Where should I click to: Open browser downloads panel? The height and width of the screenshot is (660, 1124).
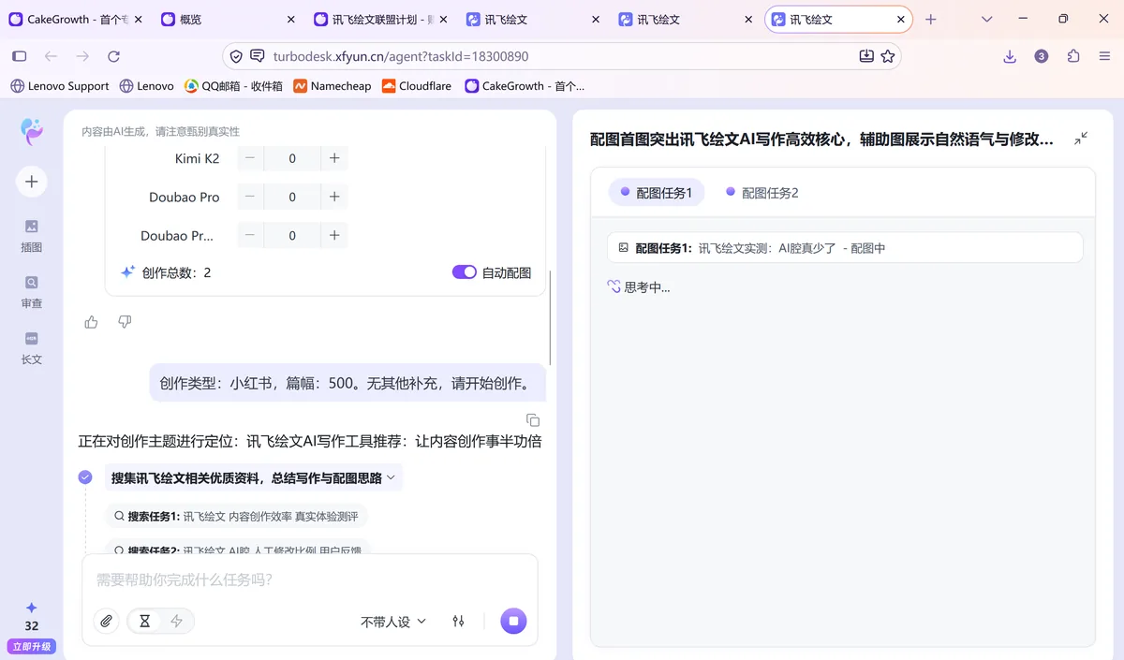(1010, 56)
